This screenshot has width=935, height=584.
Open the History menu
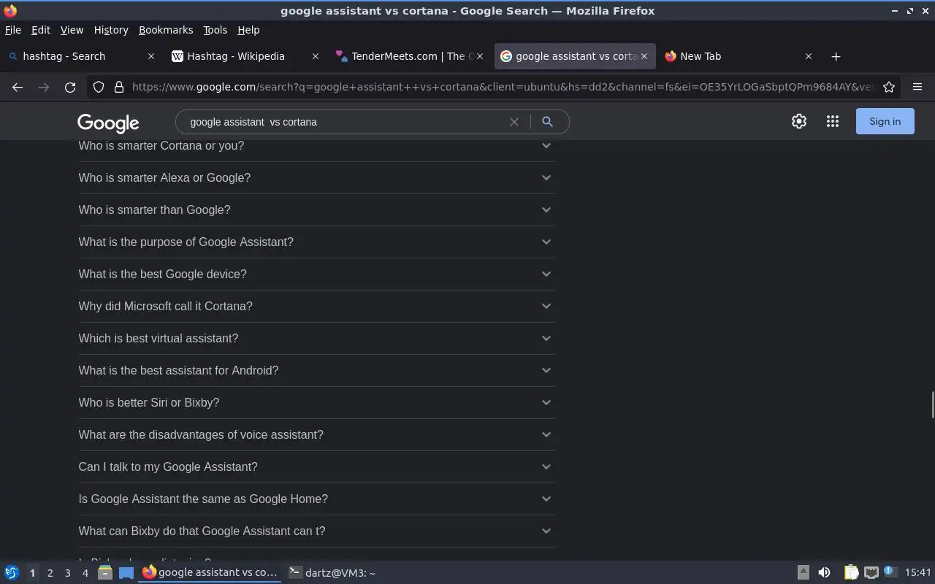(x=111, y=30)
